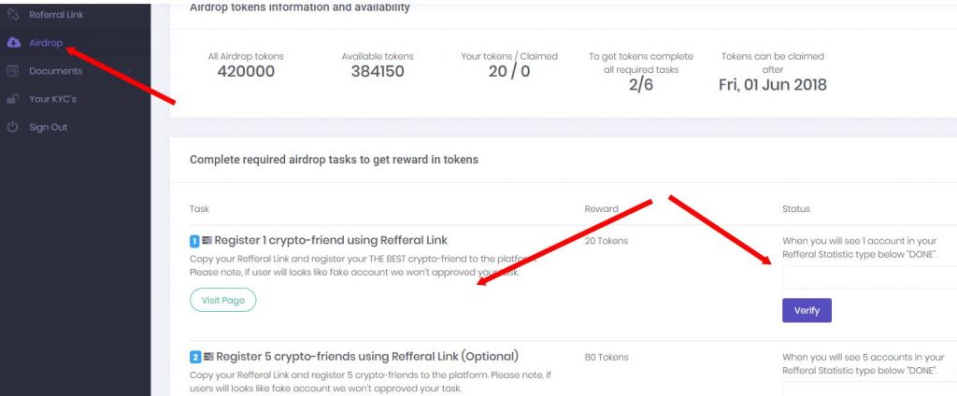Focus the DONE input field for task 1
The image size is (957, 396).
coord(870,277)
